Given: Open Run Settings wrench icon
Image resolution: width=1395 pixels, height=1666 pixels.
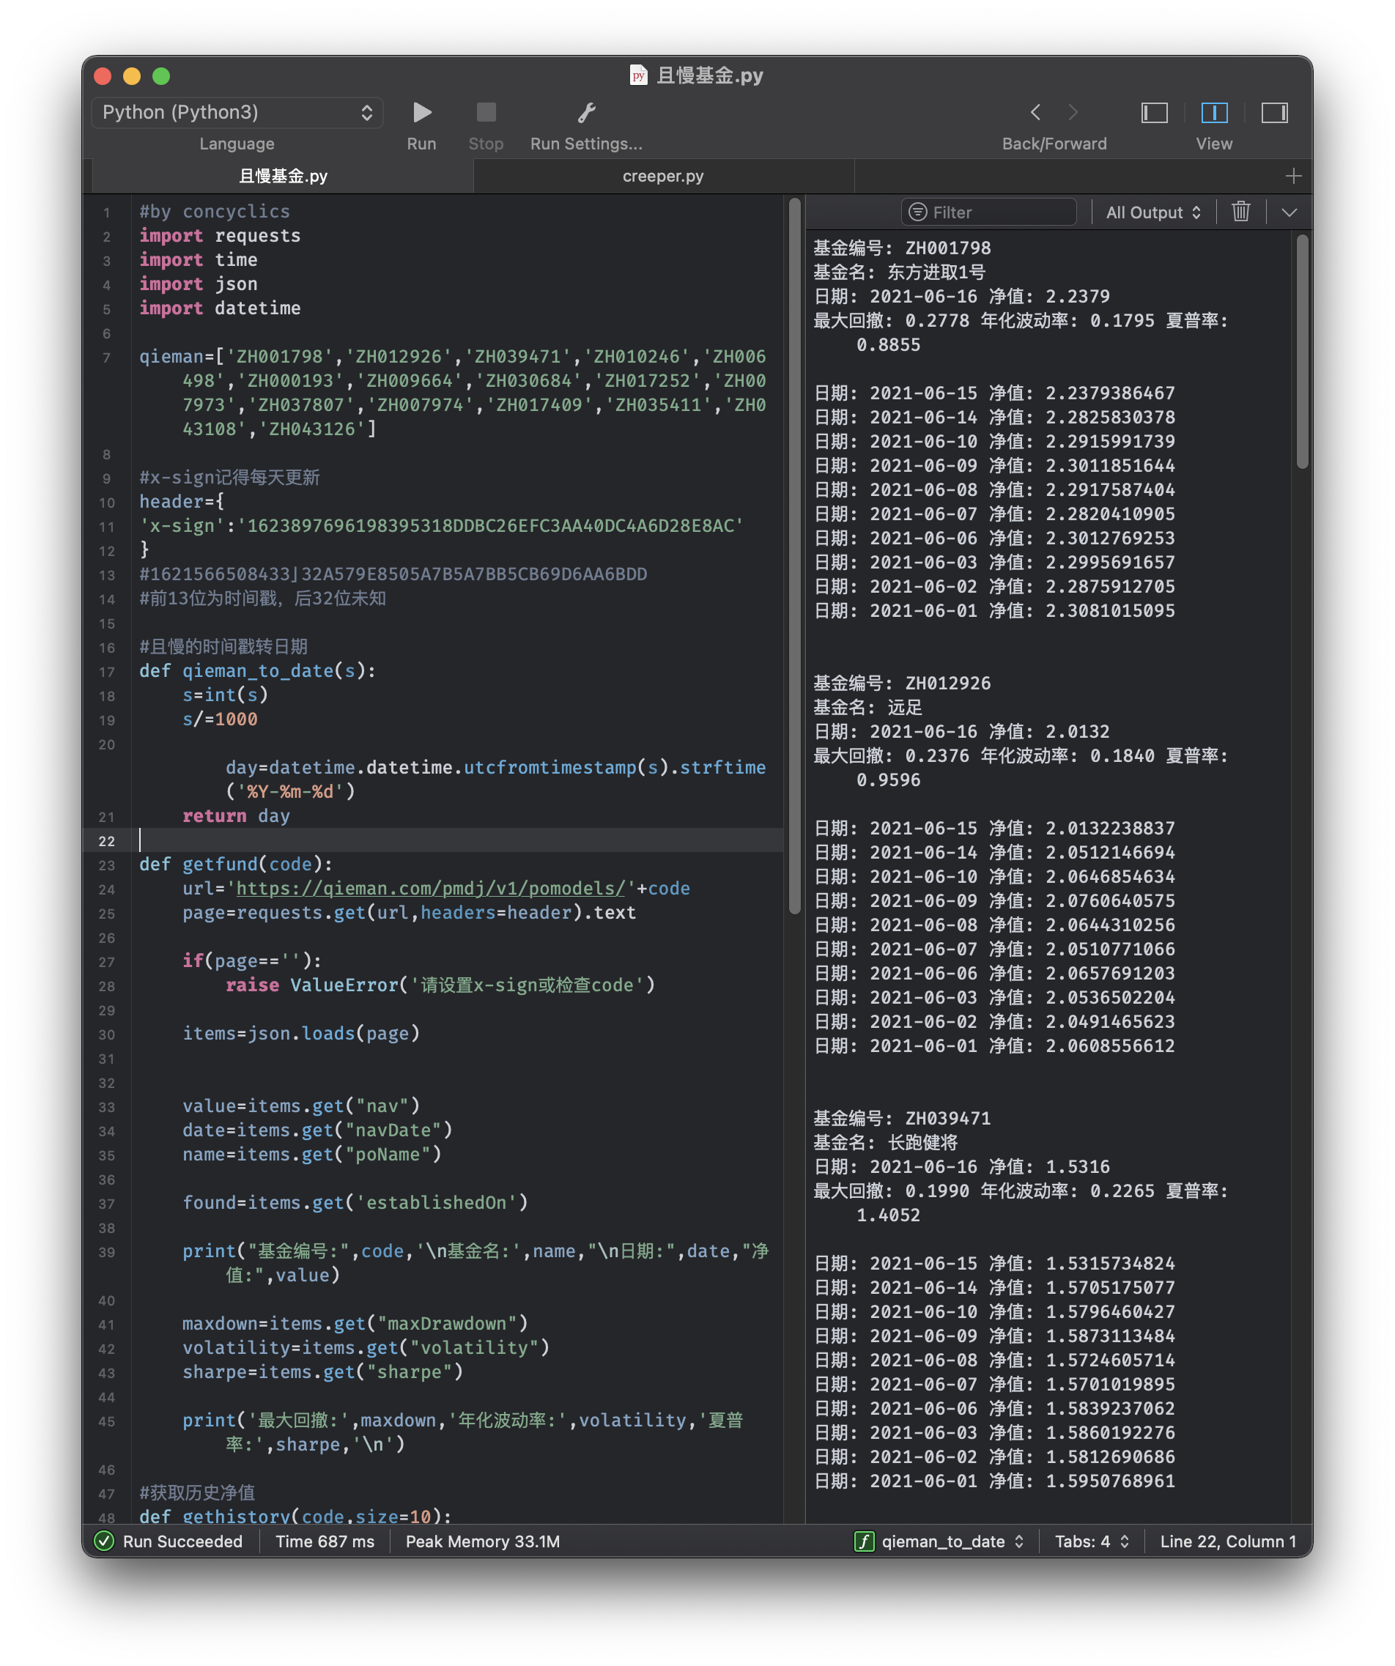Looking at the screenshot, I should pos(586,113).
